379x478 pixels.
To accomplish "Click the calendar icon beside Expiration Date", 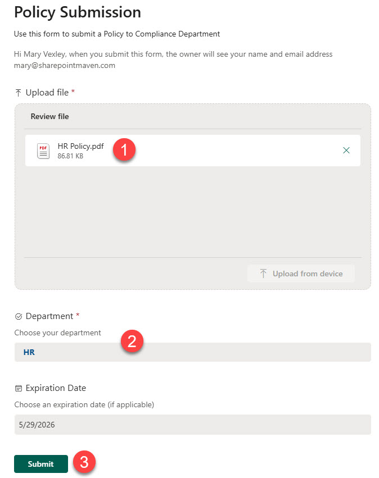I will (18, 388).
